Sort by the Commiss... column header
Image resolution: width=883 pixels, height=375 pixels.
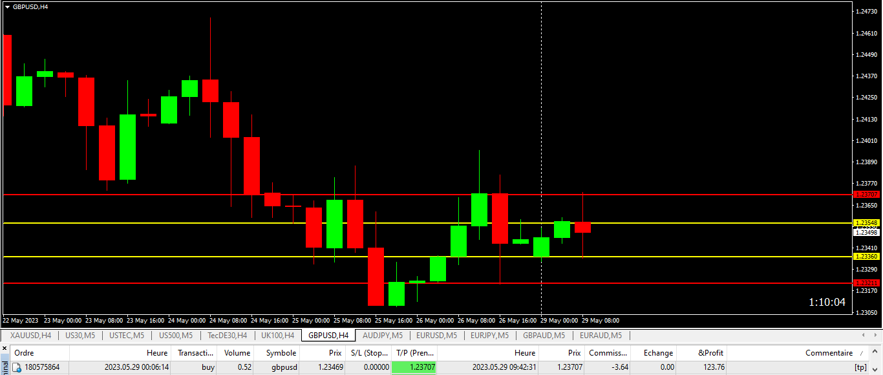tap(608, 353)
